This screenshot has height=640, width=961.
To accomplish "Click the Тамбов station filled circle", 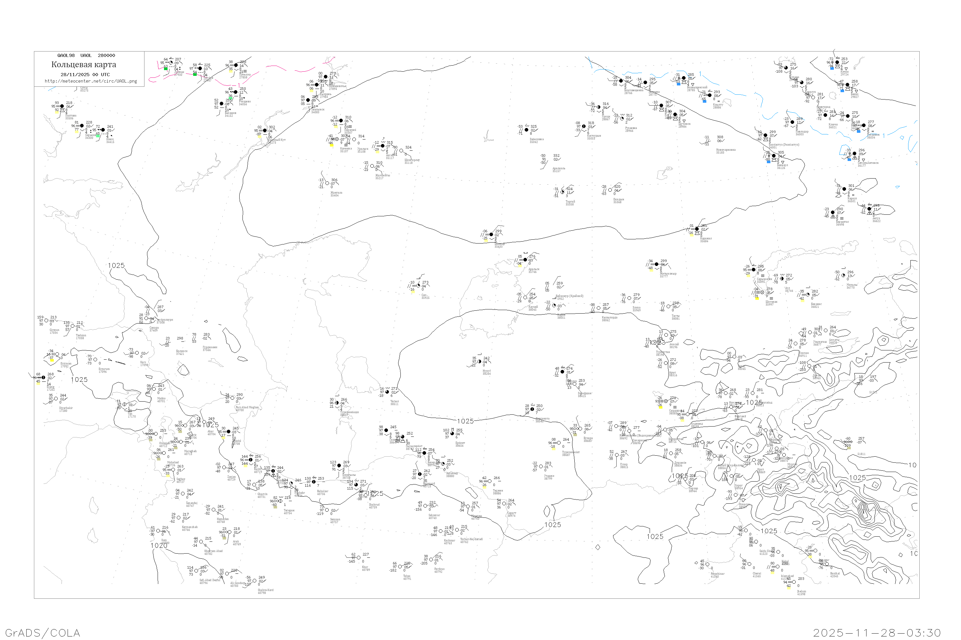I will 200,68.
